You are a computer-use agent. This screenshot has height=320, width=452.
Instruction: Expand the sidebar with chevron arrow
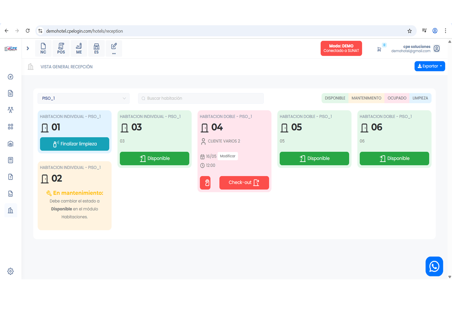click(28, 48)
